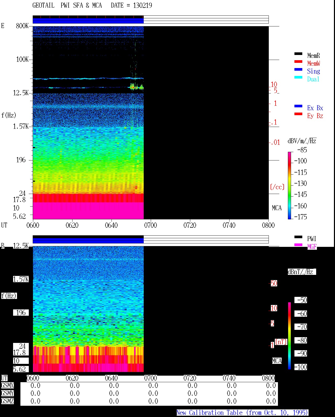Click the 196 frequency label on B panel
The height and width of the screenshot is (417, 335).
point(21,313)
